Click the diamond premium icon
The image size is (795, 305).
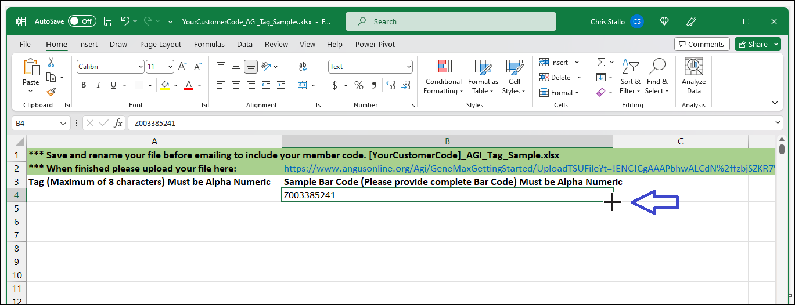(x=665, y=21)
